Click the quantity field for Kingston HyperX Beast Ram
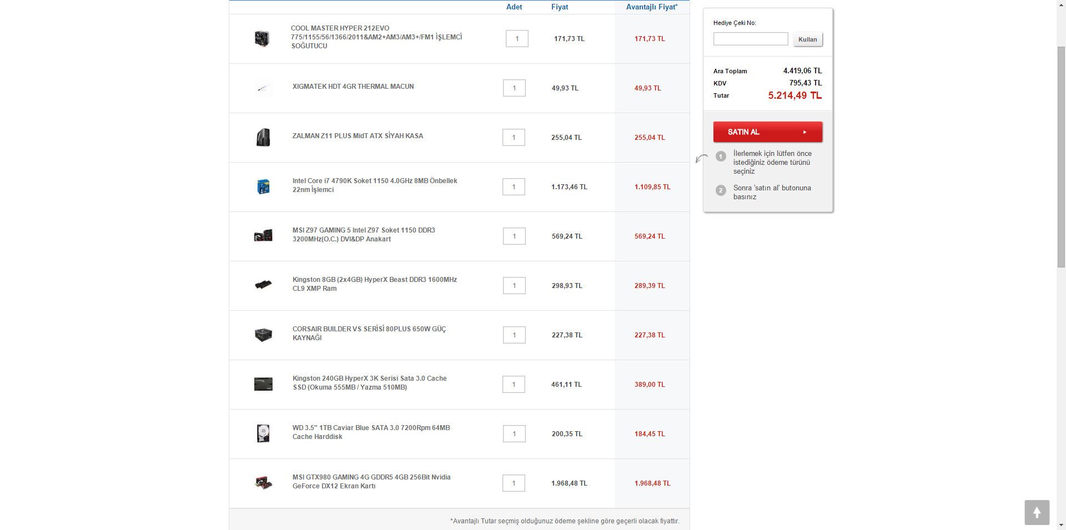This screenshot has height=530, width=1066. (514, 285)
